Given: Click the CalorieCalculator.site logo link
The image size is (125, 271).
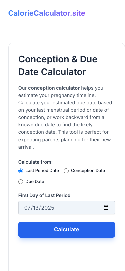Looking at the screenshot, I should coord(47,13).
